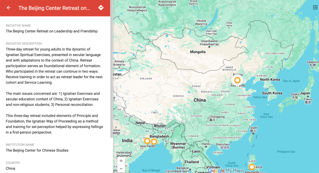
Task: Click the Thailand label on map
Action: (x=191, y=162)
